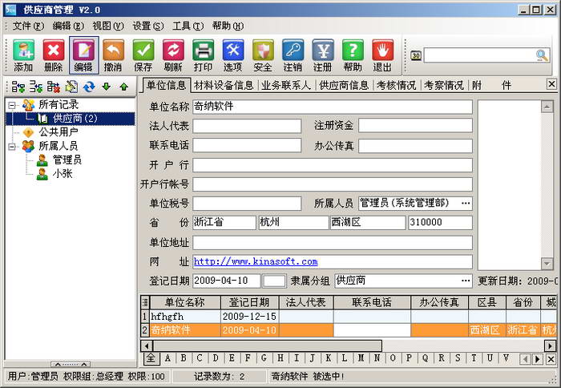Click the grid column selector icon
This screenshot has height=388, width=561.
pyautogui.click(x=145, y=302)
